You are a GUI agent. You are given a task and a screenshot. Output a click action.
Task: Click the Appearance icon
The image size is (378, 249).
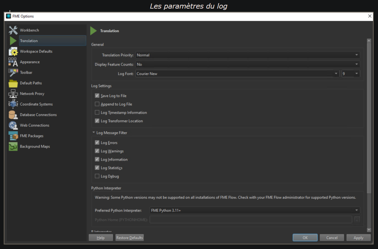pos(13,62)
